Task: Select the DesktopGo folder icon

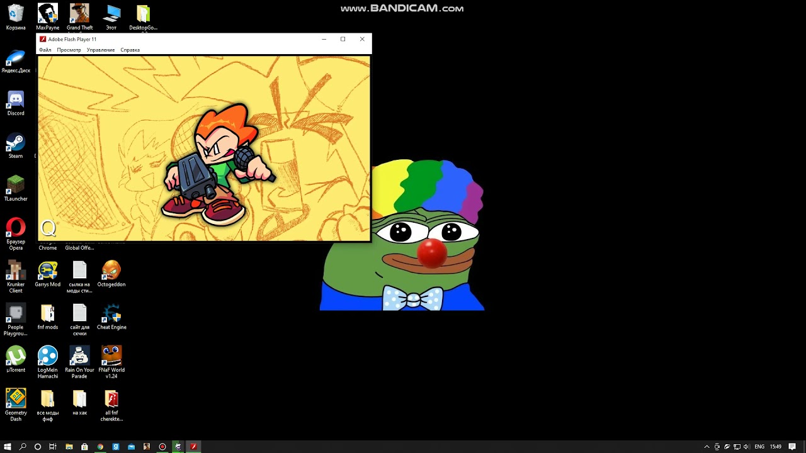Action: pyautogui.click(x=144, y=17)
